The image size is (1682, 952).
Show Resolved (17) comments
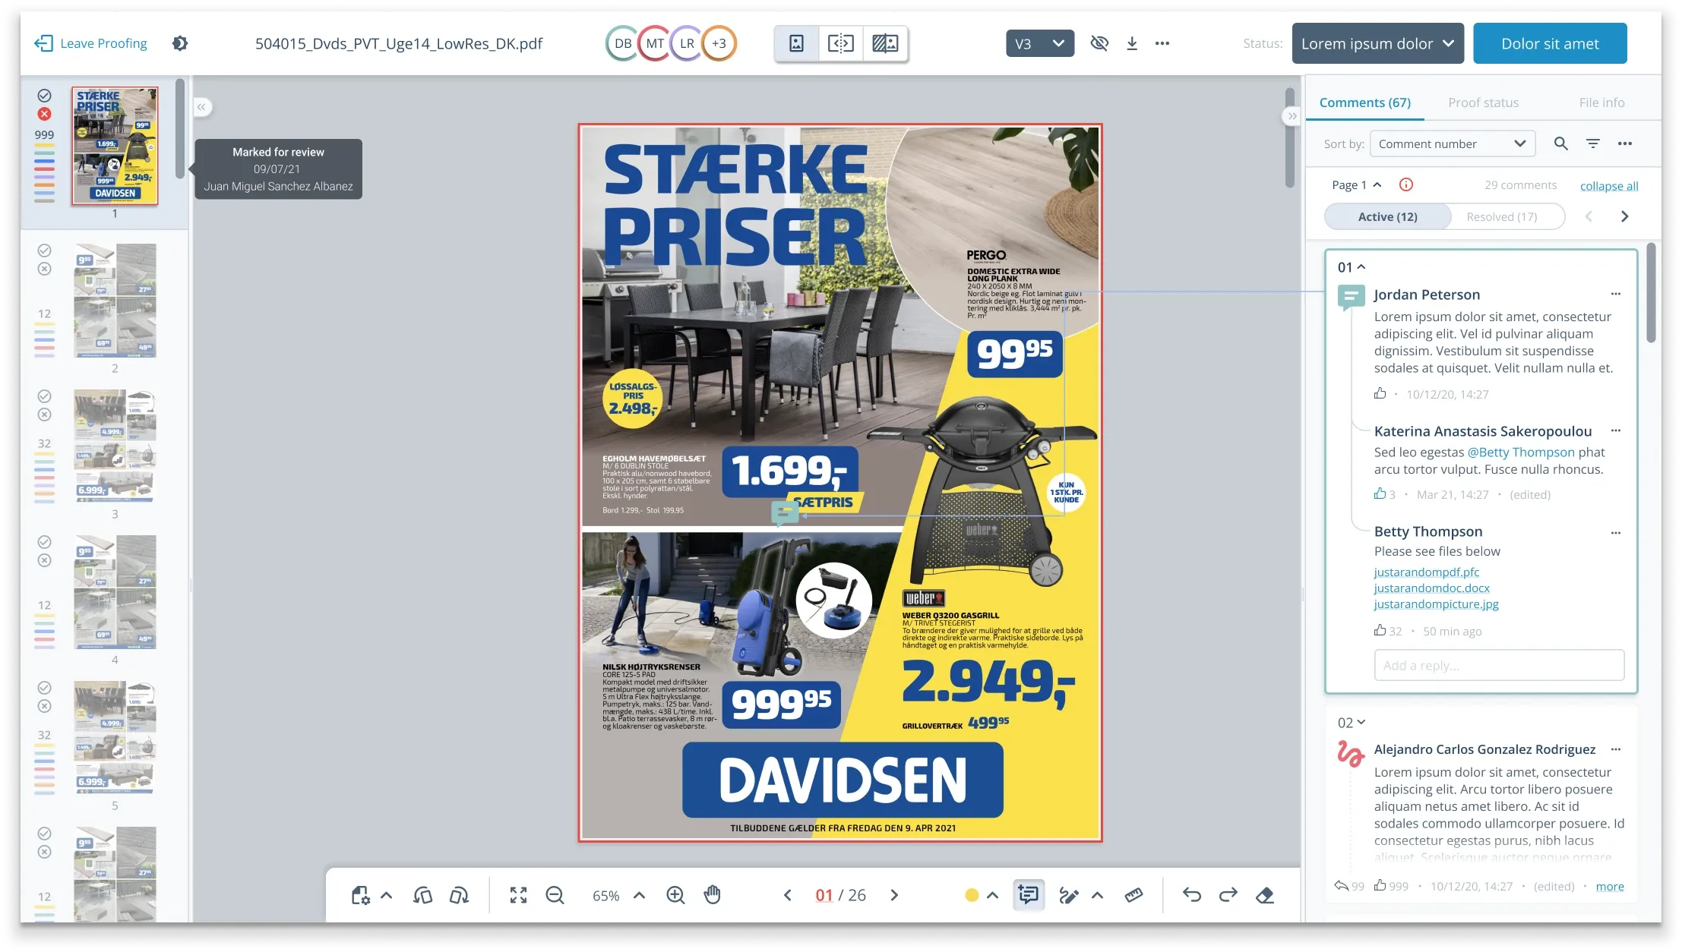(1501, 216)
